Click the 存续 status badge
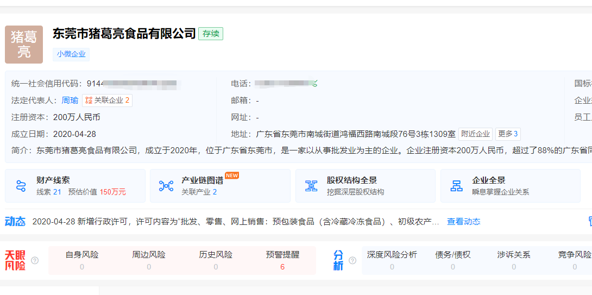The width and height of the screenshot is (592, 295). coord(211,34)
